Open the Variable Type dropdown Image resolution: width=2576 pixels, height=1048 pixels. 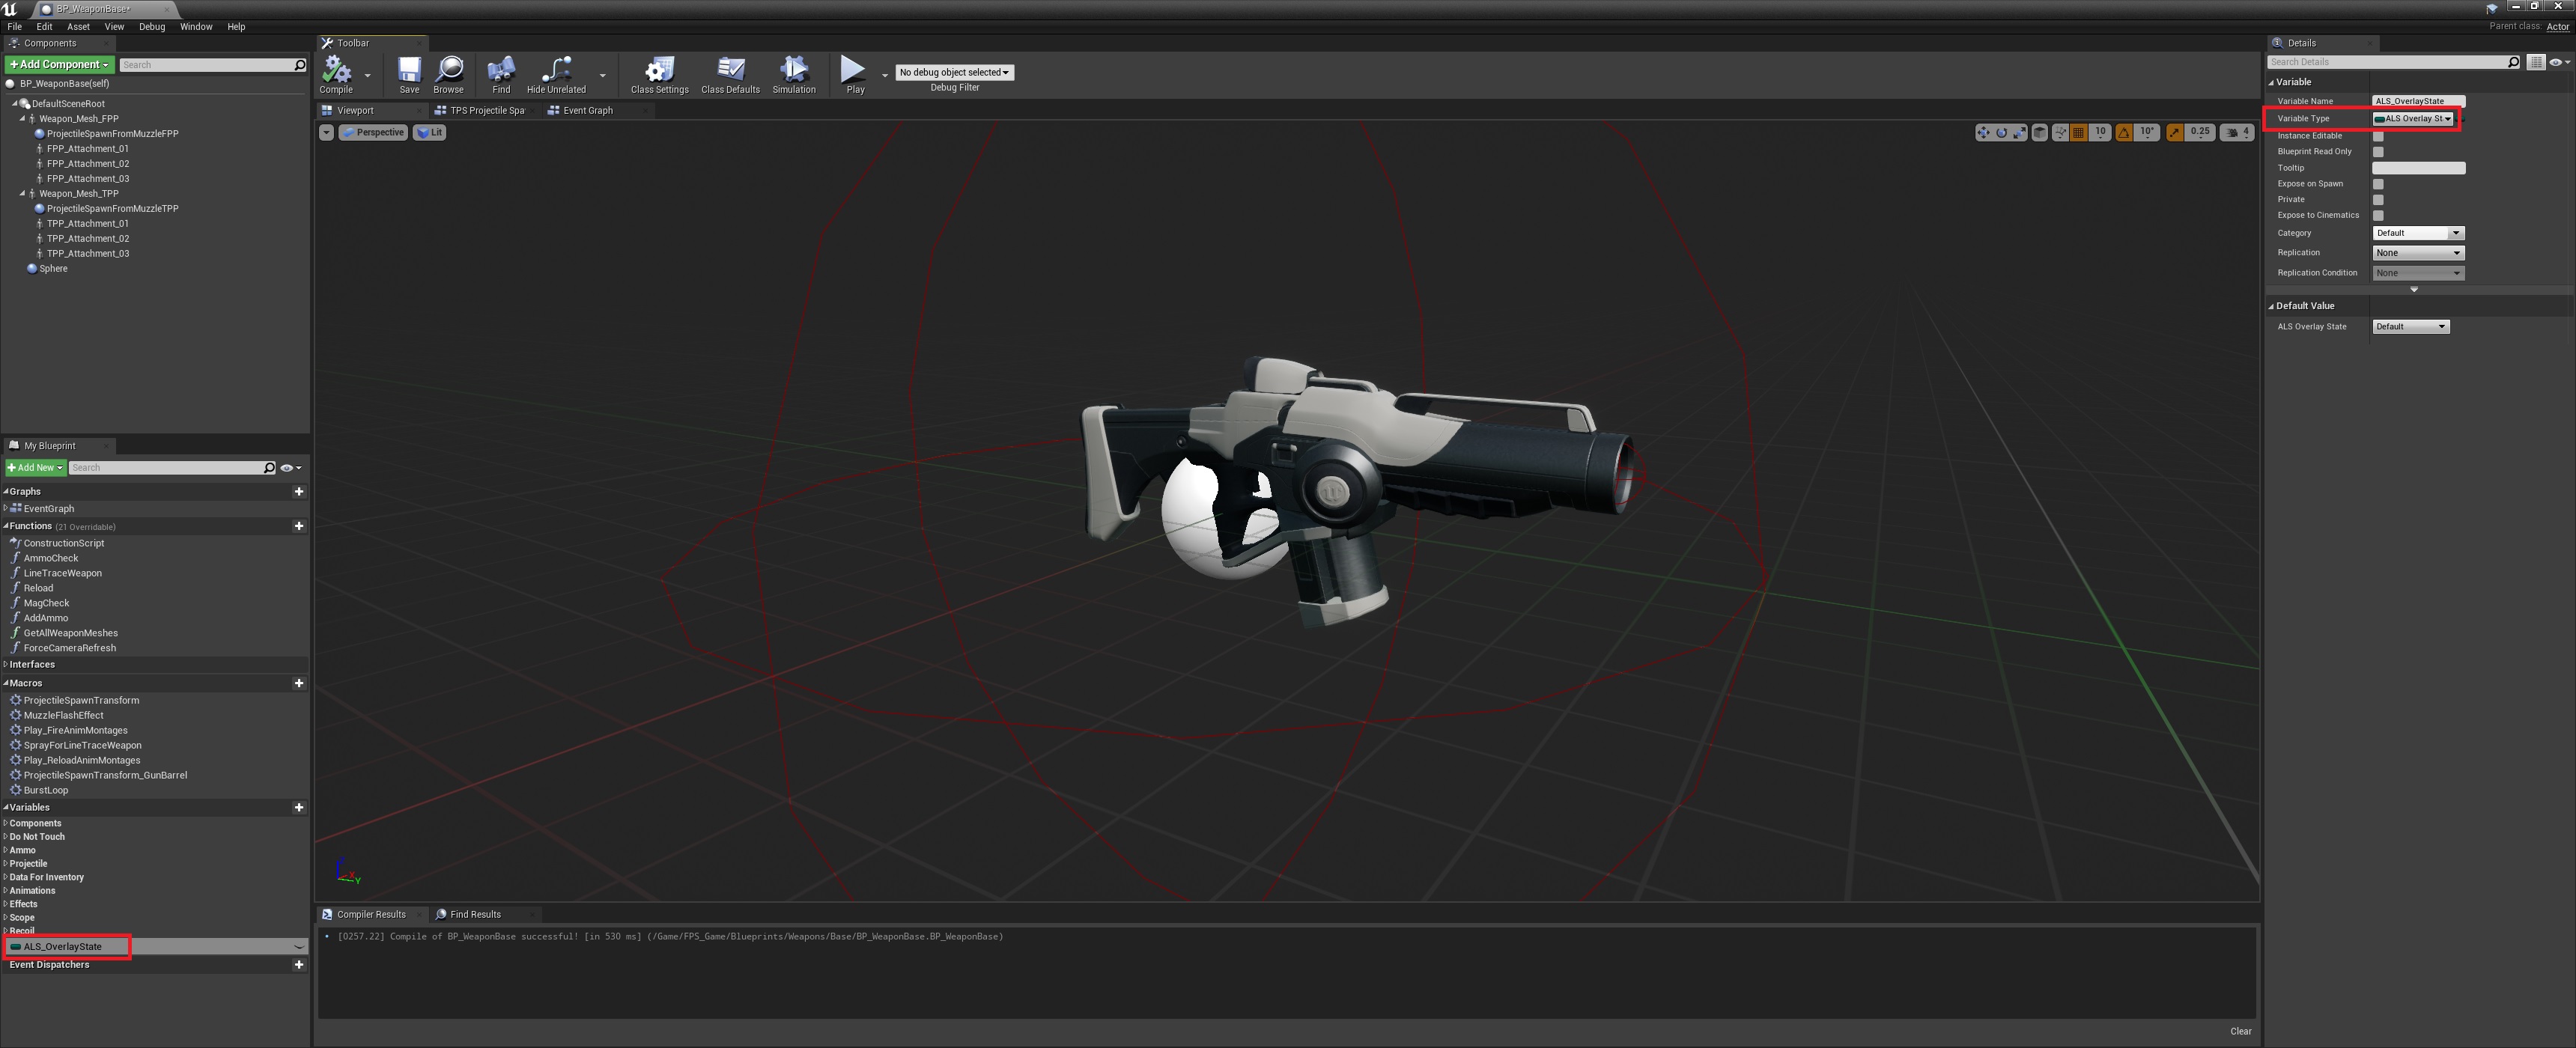click(x=2413, y=119)
